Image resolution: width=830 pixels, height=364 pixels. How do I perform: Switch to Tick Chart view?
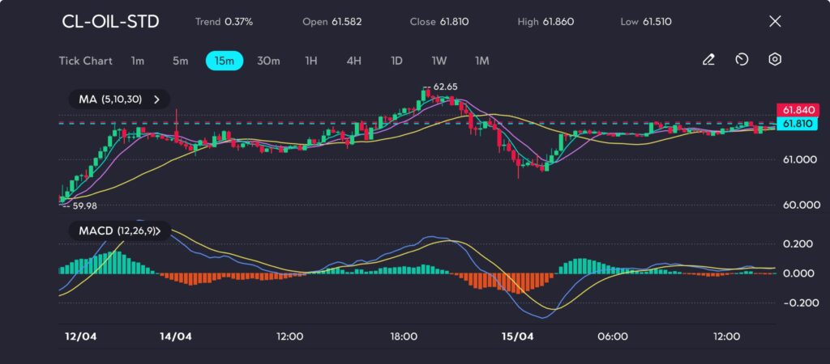click(x=85, y=61)
